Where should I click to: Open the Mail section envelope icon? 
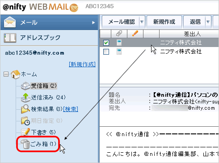[10, 22]
